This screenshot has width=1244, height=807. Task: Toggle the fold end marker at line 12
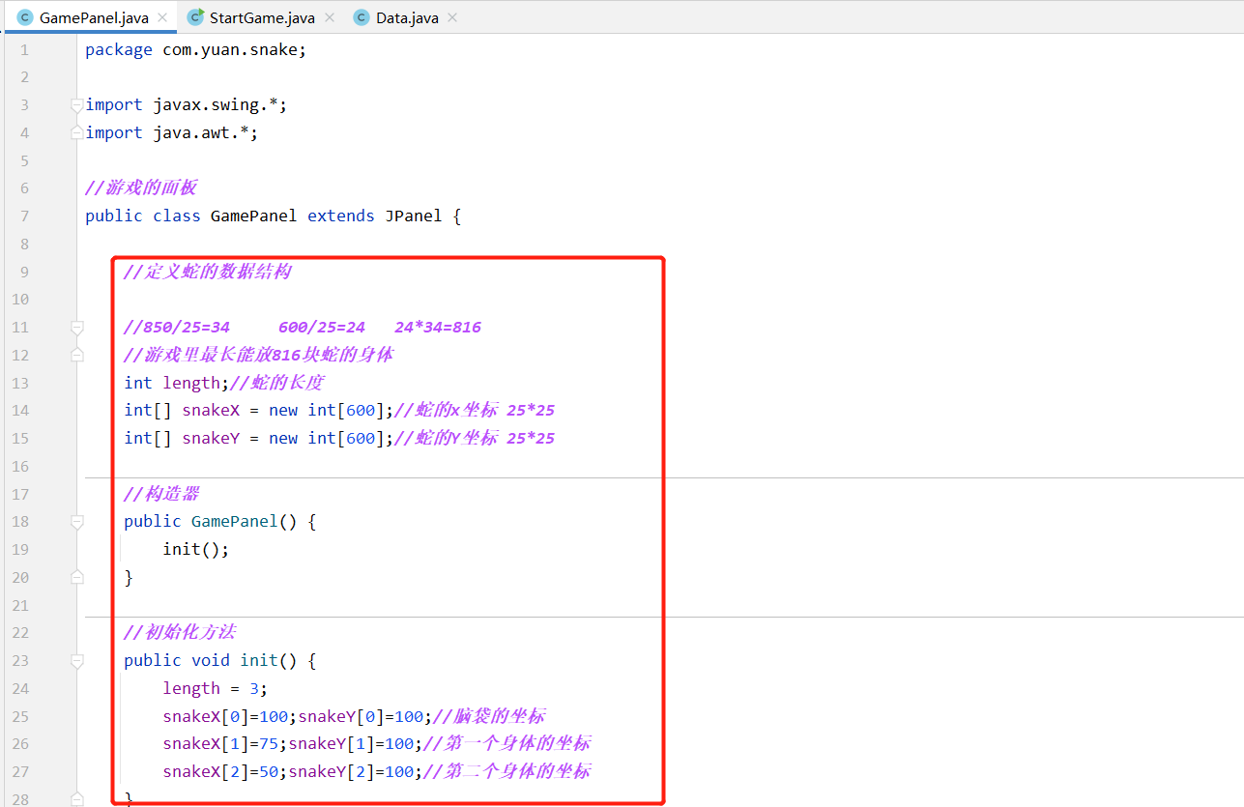[x=77, y=355]
